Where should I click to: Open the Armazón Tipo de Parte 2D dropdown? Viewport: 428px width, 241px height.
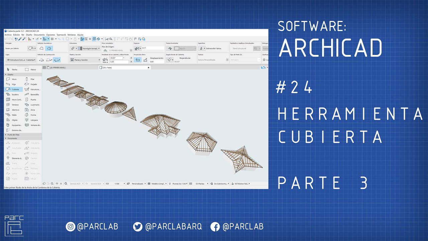(x=245, y=60)
